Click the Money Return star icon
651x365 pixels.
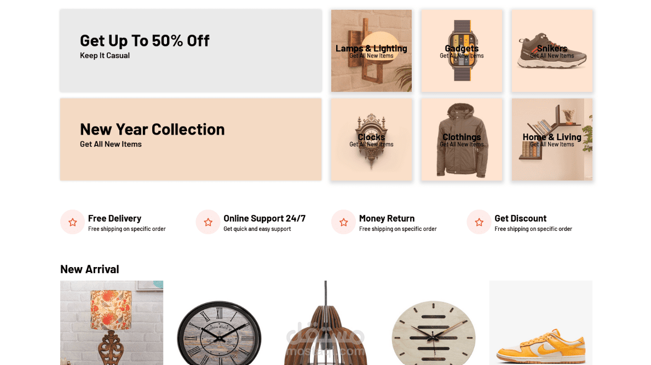coord(344,222)
